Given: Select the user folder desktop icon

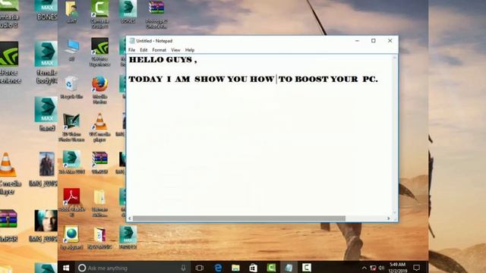Looking at the screenshot, I should click(x=71, y=12).
